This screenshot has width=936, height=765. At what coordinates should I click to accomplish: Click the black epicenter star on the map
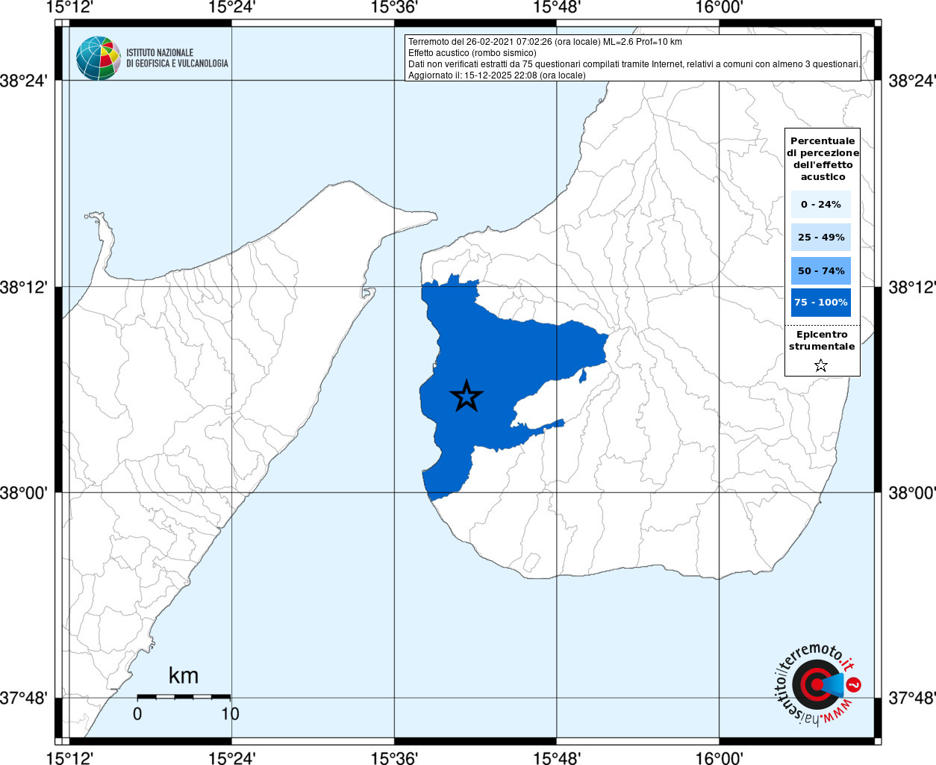(x=467, y=396)
